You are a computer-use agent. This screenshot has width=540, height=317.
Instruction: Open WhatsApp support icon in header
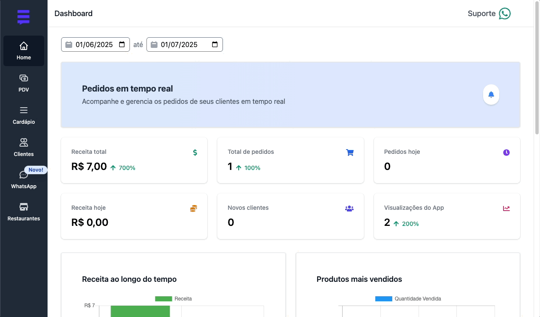[504, 14]
